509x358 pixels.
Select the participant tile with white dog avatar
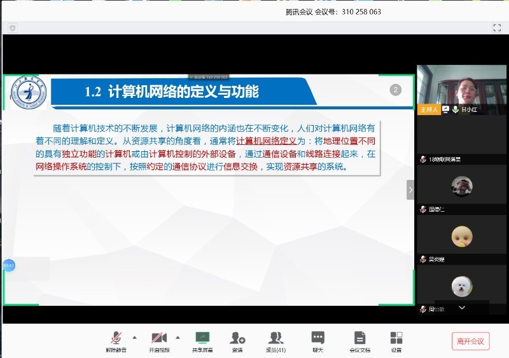pyautogui.click(x=461, y=286)
